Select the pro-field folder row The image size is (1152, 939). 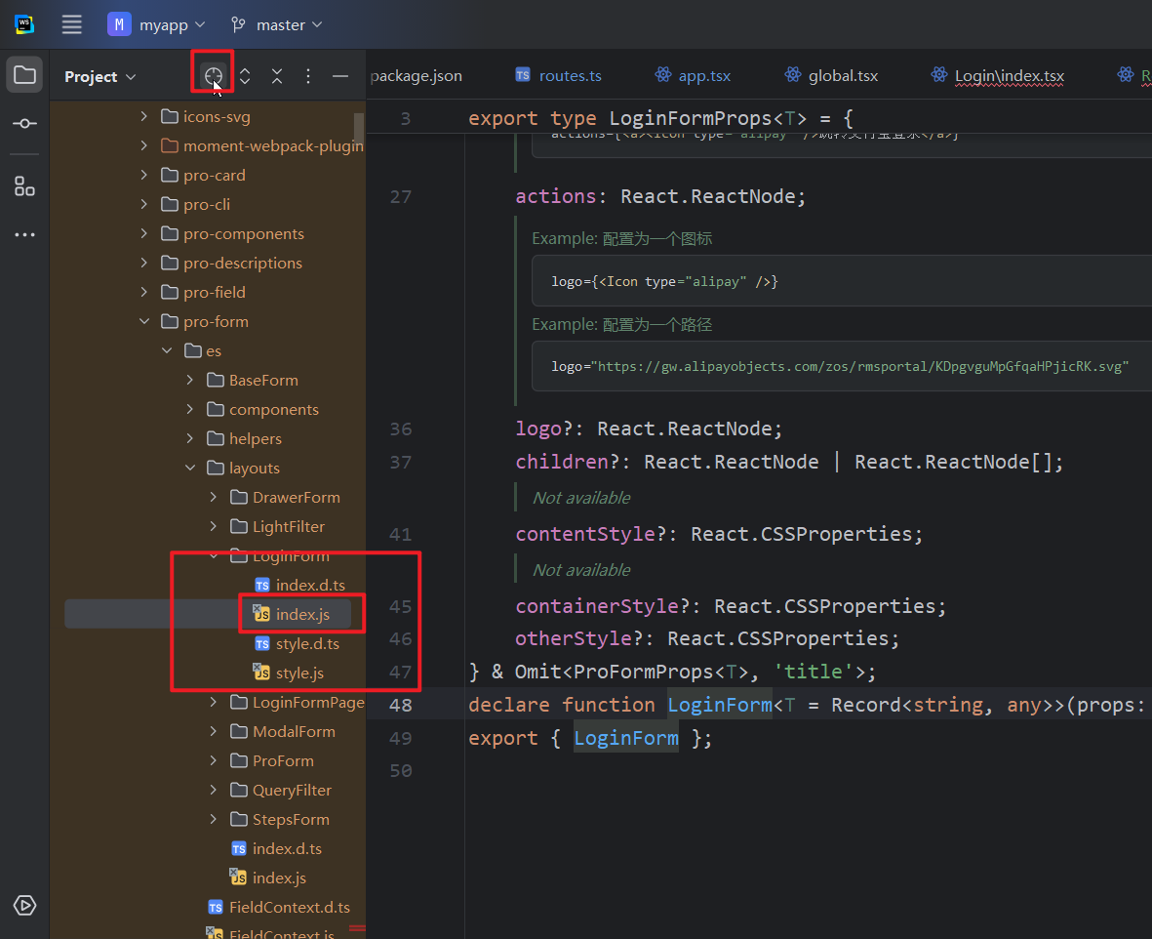(x=209, y=292)
